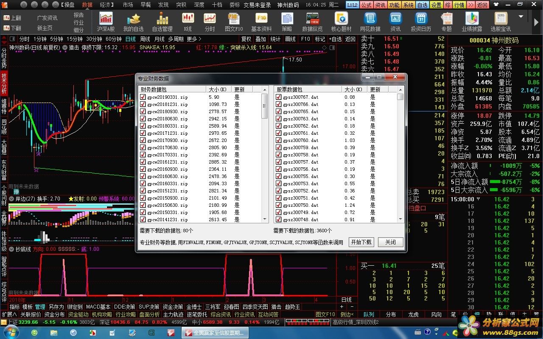Viewport: 543px width, 339px height.
Task: Open the K线 chart toolbar icon
Action: tap(188, 22)
